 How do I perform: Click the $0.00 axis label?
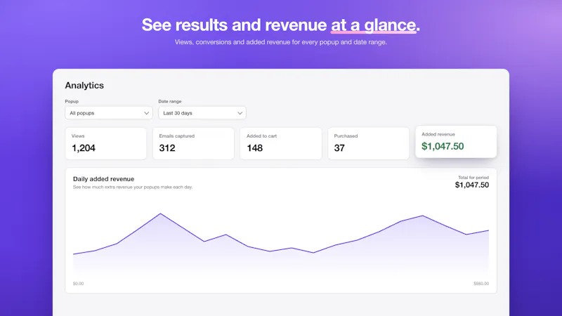tap(78, 284)
